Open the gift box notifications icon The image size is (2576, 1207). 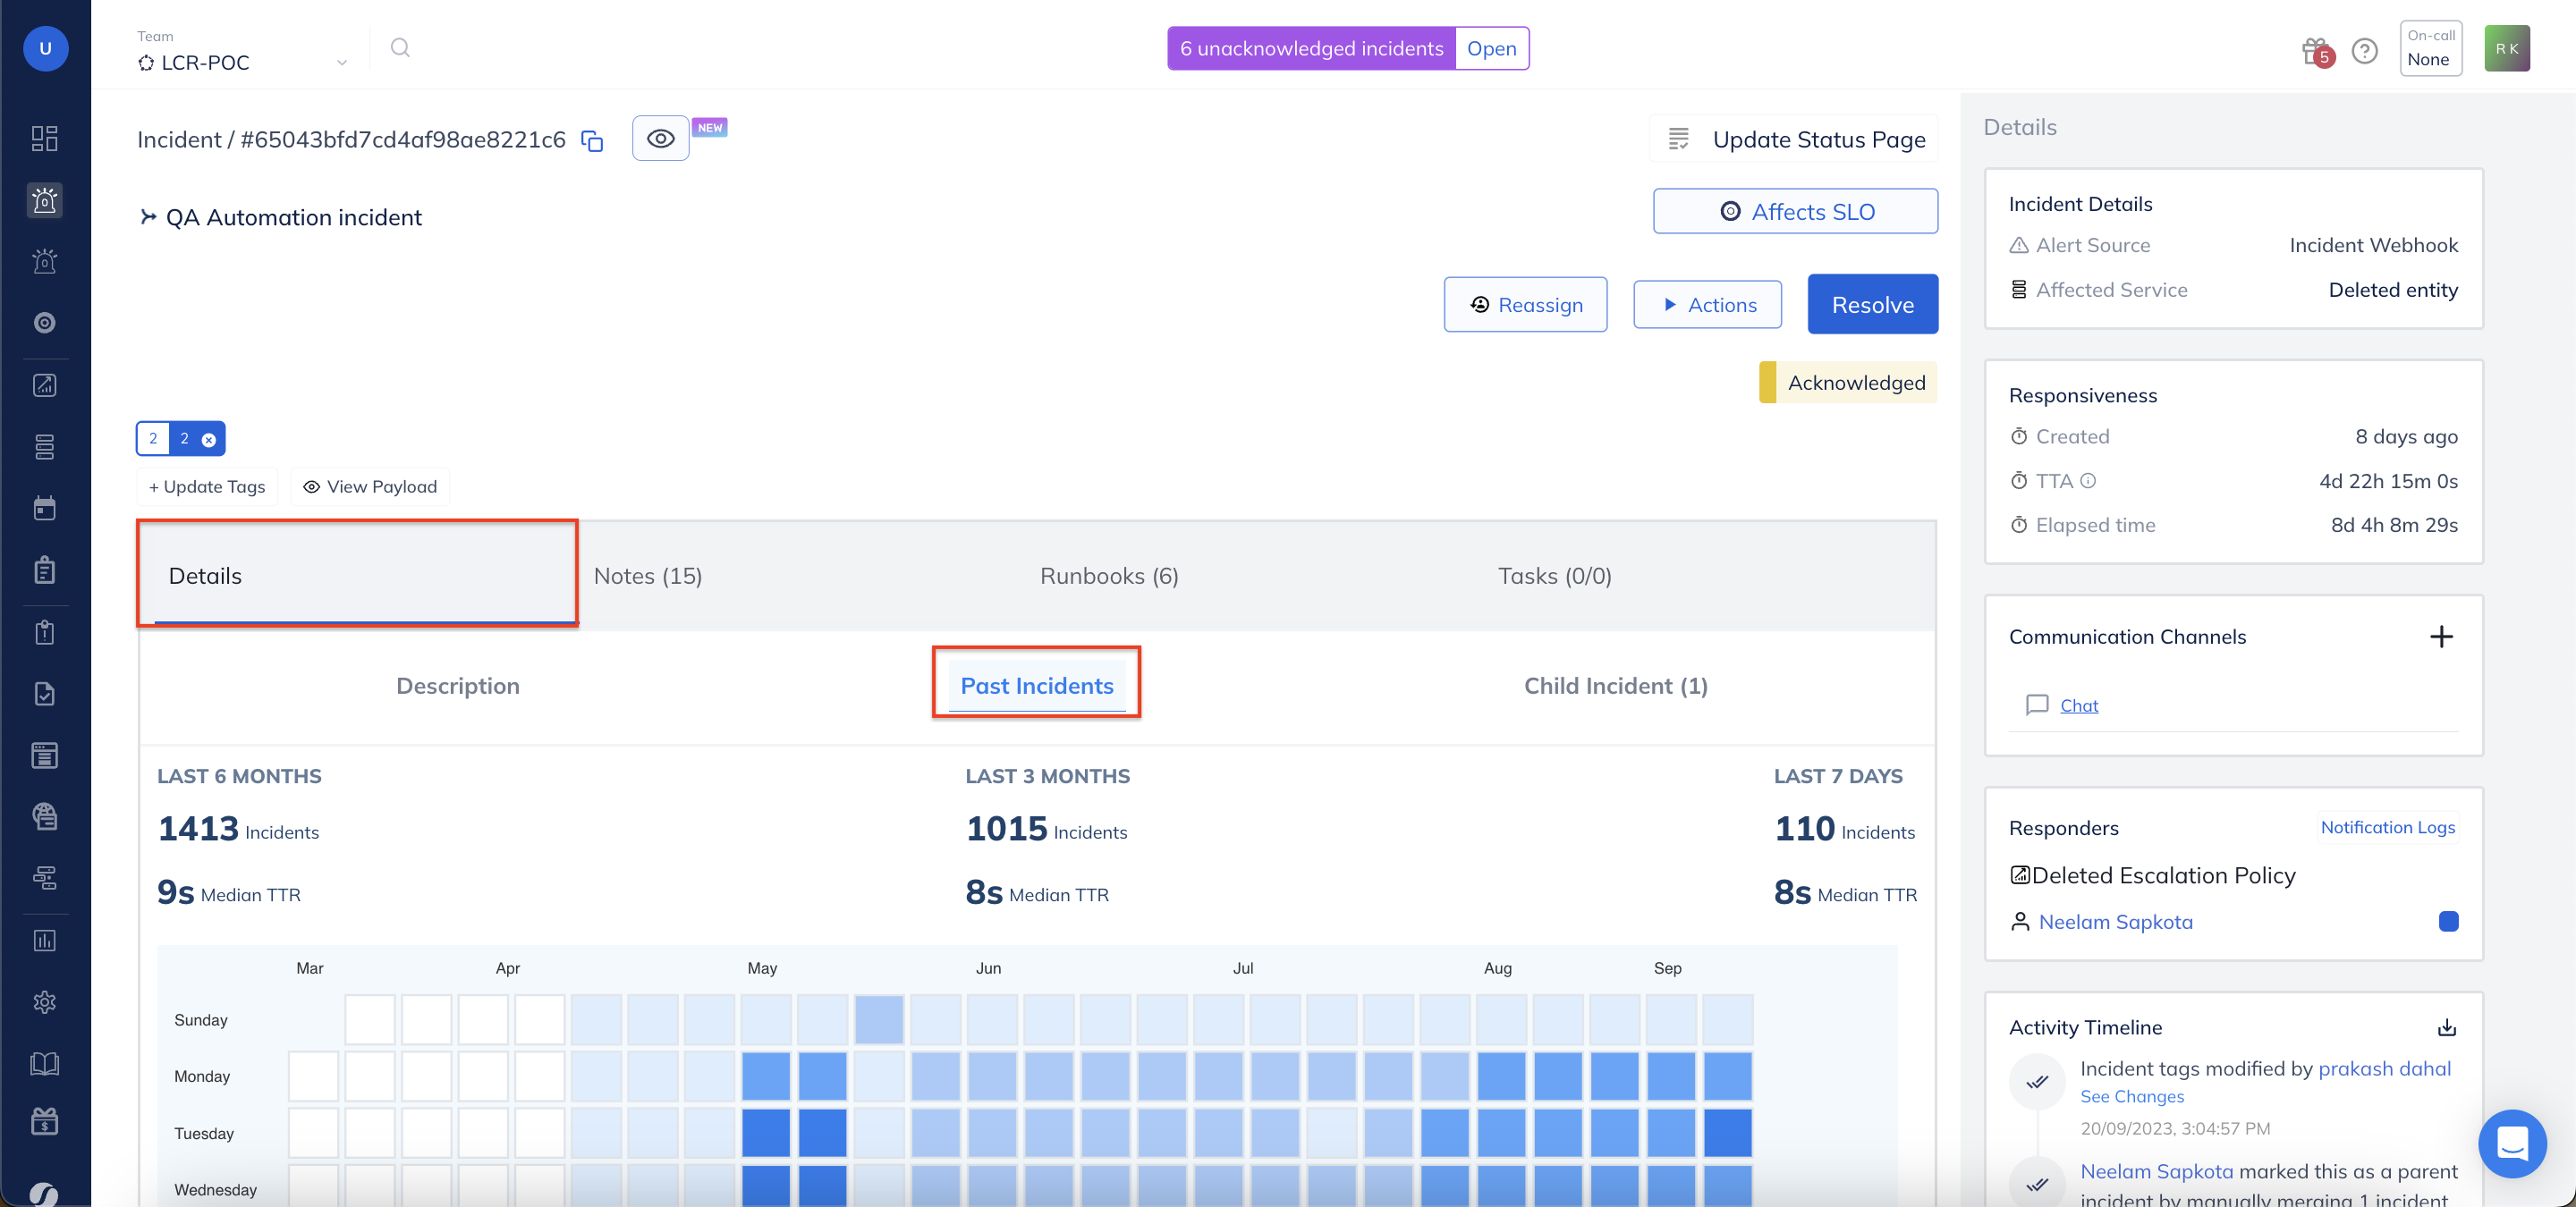click(2315, 50)
